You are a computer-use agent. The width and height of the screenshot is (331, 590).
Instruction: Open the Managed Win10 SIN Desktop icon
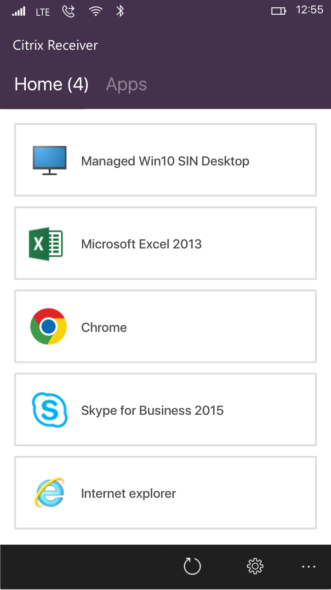click(49, 159)
